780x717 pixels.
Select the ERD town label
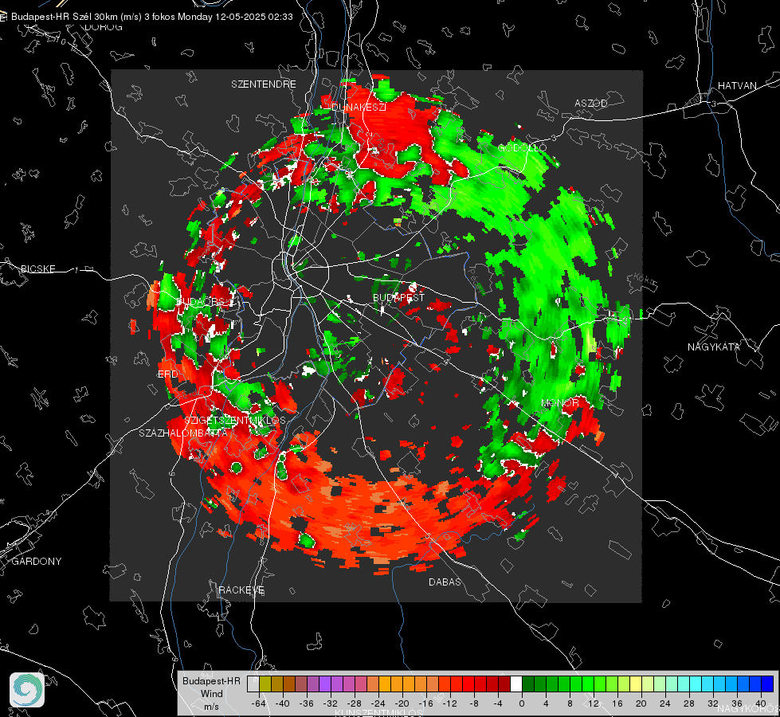(x=167, y=374)
